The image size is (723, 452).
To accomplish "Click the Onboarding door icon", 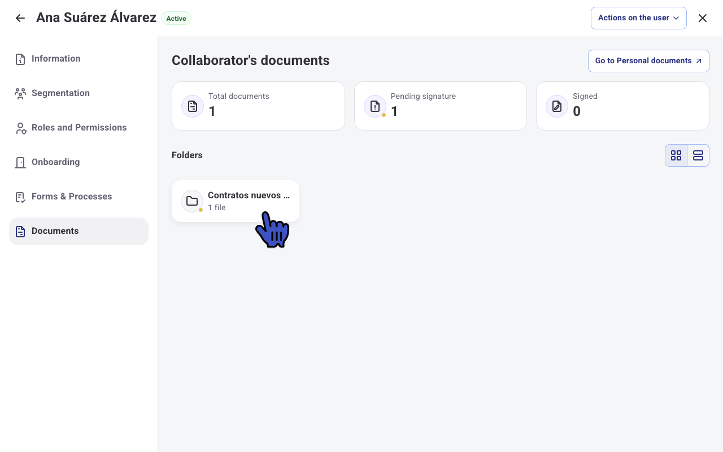I will click(20, 162).
